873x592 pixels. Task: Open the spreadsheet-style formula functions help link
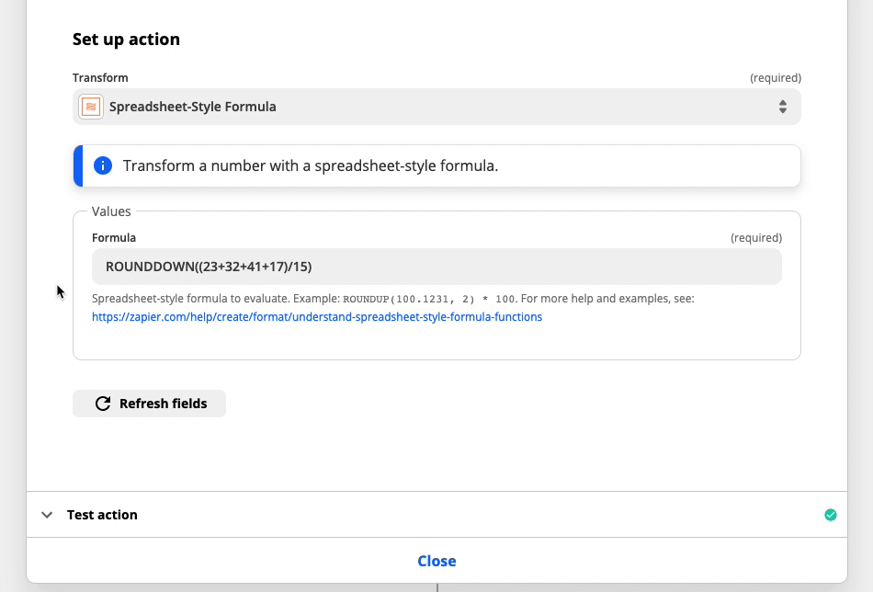[x=317, y=317]
